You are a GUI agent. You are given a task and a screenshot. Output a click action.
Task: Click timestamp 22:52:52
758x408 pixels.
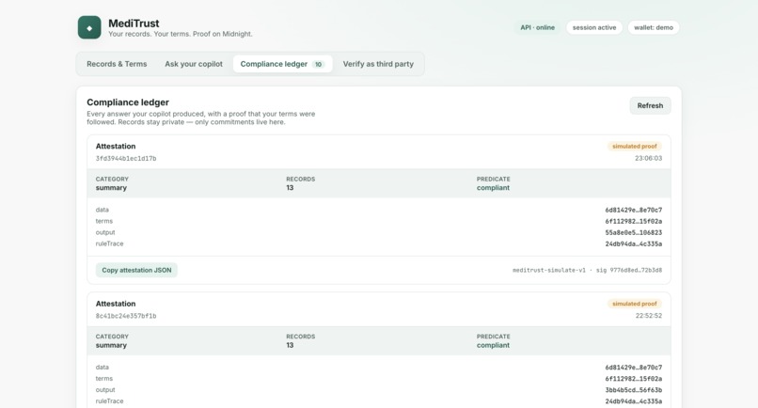point(648,316)
